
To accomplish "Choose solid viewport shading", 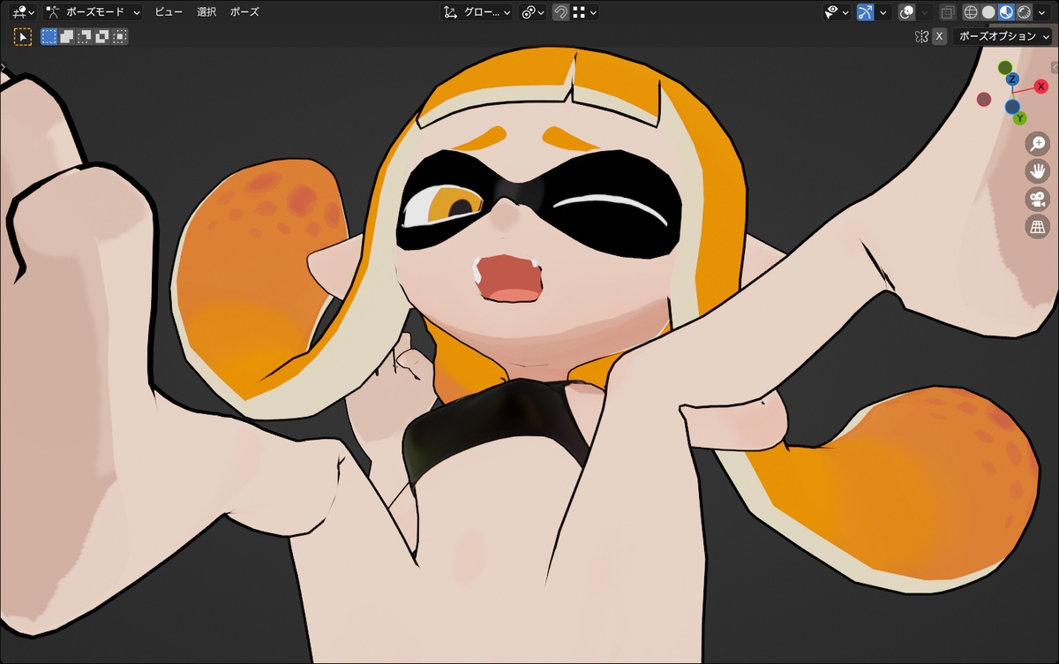I will [988, 12].
